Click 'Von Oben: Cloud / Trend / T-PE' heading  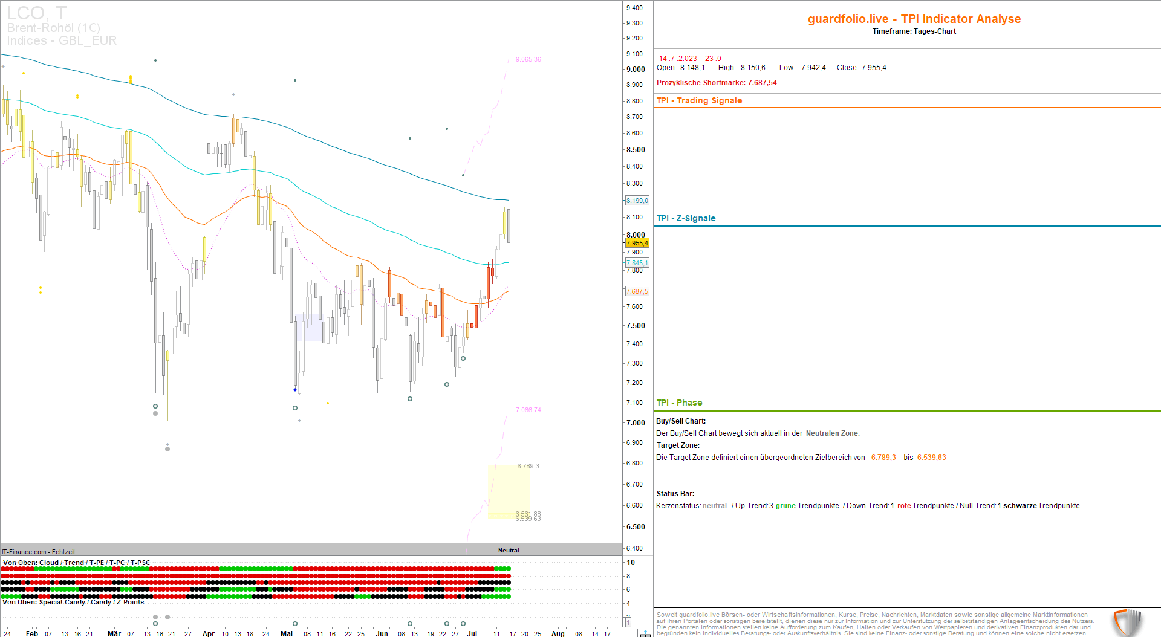[x=76, y=563]
